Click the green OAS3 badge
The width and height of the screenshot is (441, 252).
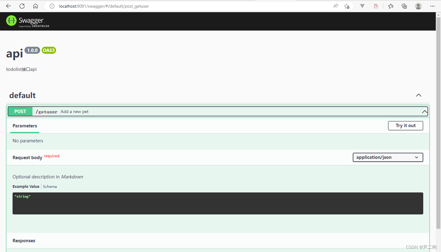click(49, 50)
